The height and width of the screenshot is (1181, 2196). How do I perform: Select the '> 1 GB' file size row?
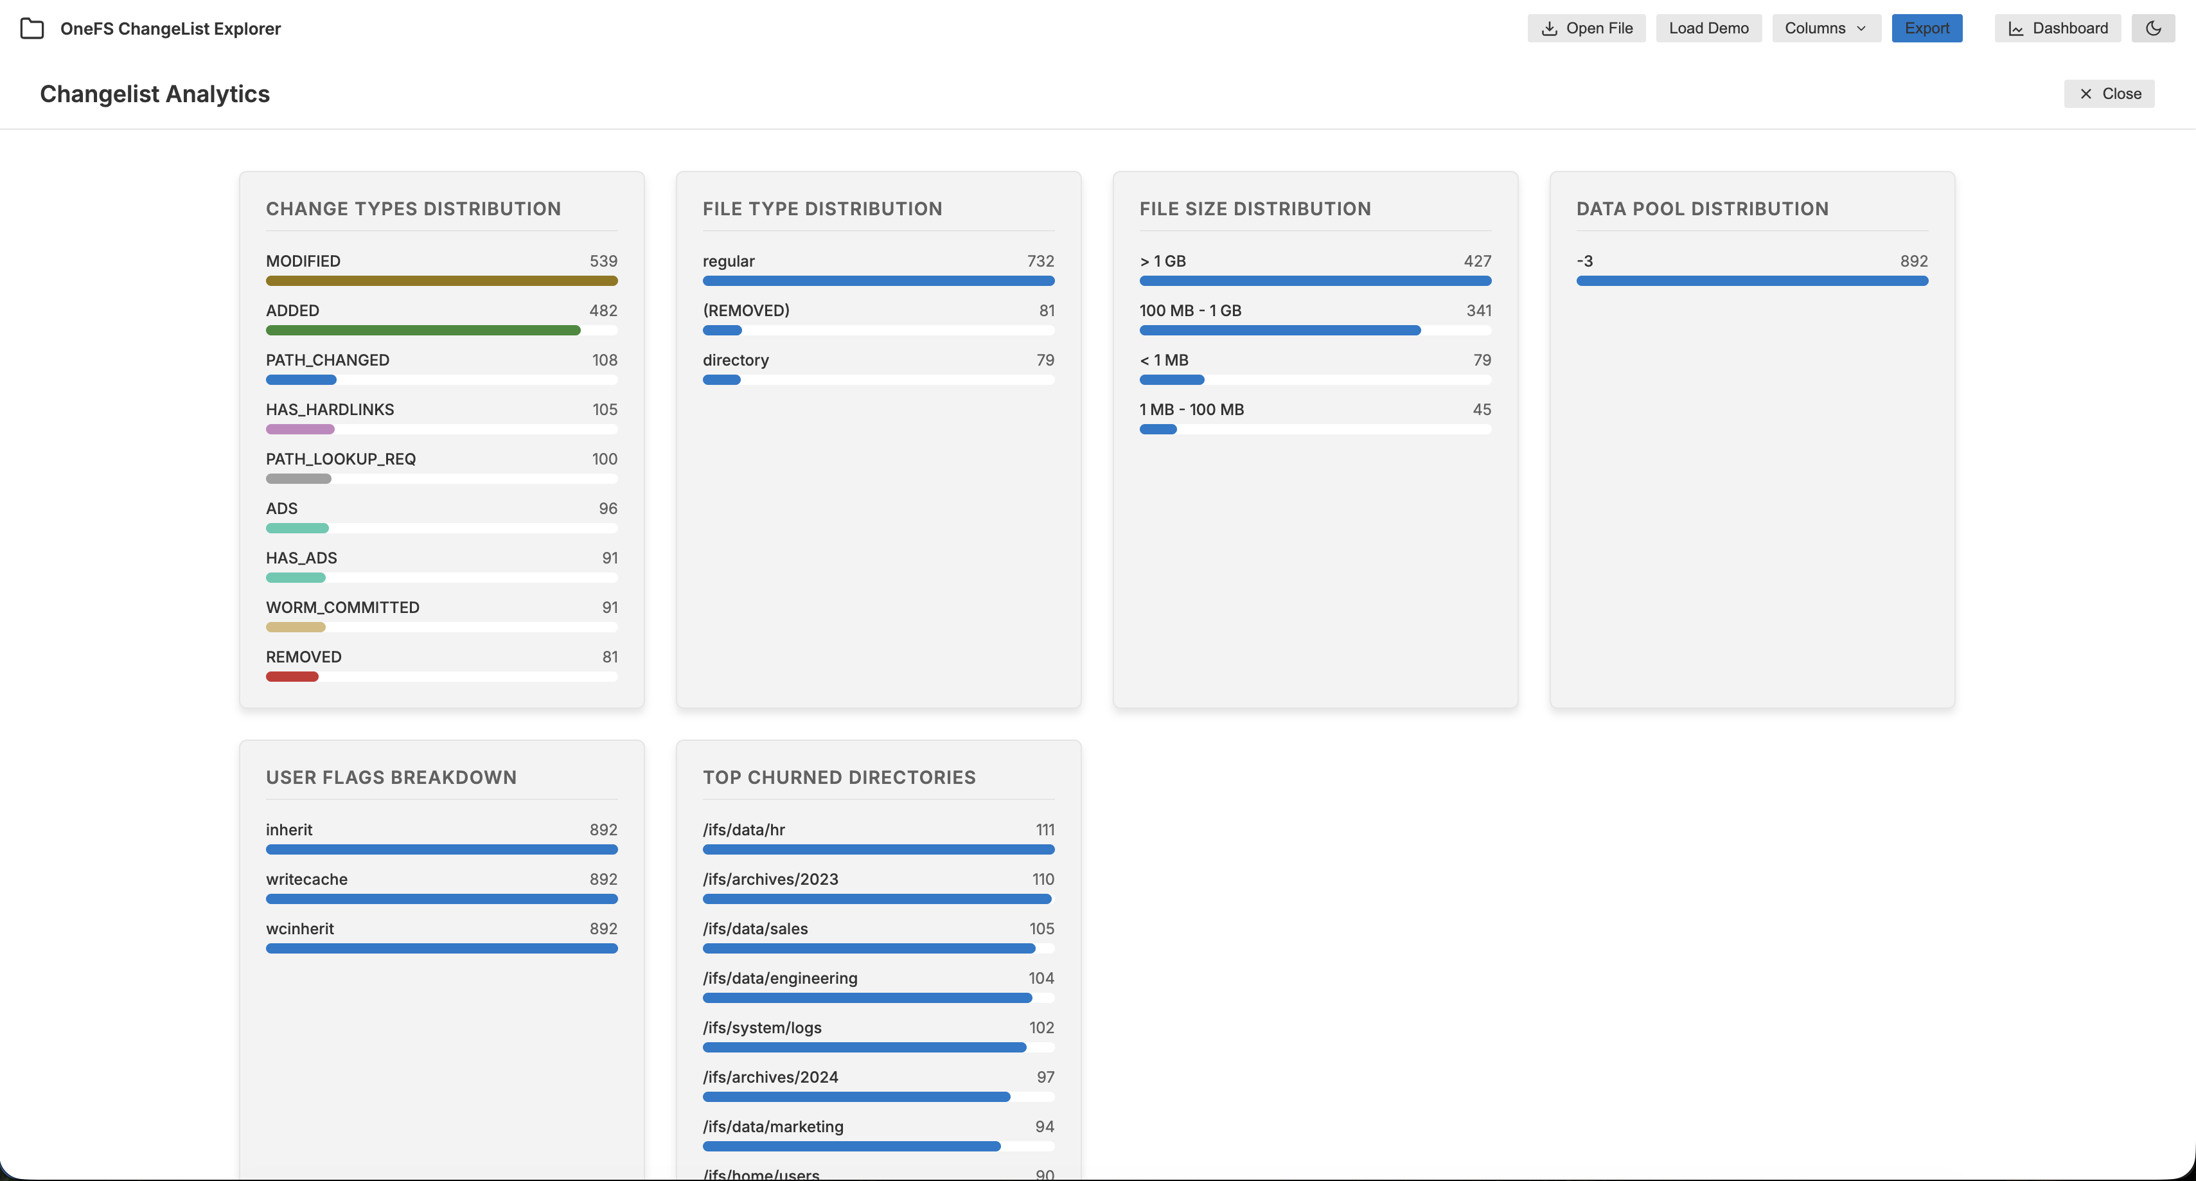[x=1162, y=261]
